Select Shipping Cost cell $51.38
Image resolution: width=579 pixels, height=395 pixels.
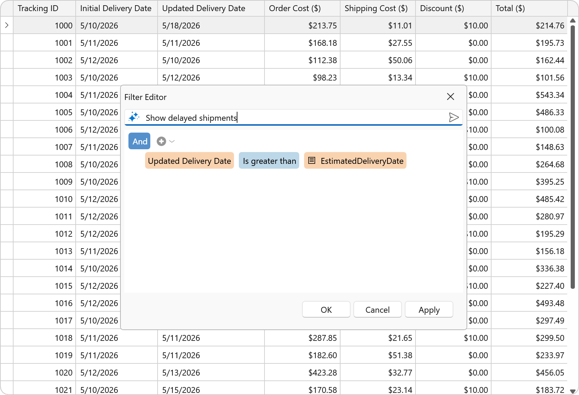[378, 355]
